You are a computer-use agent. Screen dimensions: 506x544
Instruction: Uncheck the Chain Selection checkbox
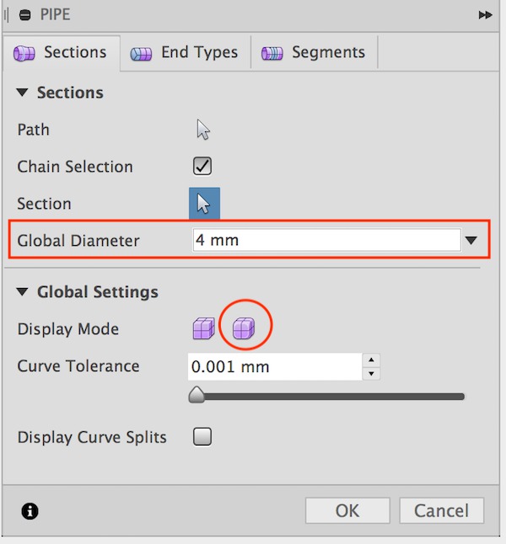(x=202, y=166)
